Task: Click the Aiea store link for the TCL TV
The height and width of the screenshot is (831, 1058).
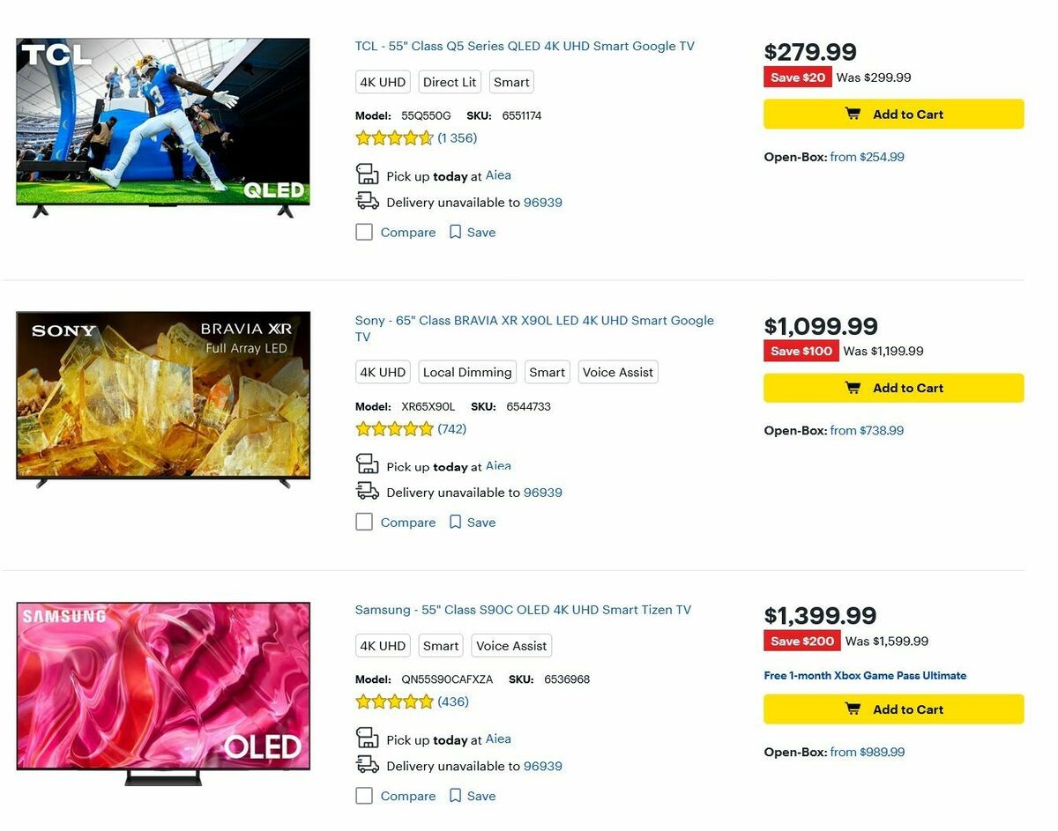Action: pos(498,175)
